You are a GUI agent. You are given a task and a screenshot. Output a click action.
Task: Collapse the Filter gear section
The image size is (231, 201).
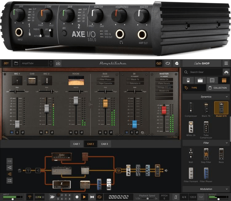[x=227, y=143]
